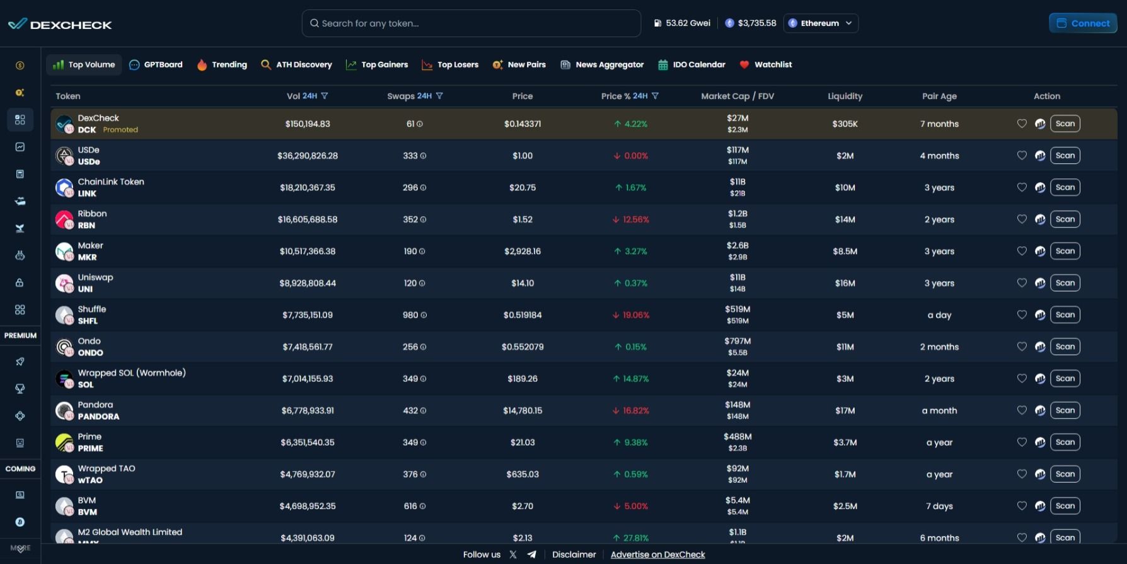Switch to Top Gainers tab
The height and width of the screenshot is (564, 1127).
click(377, 64)
